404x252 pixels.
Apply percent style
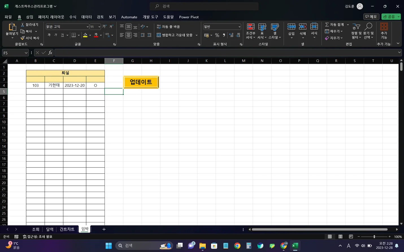point(217,35)
